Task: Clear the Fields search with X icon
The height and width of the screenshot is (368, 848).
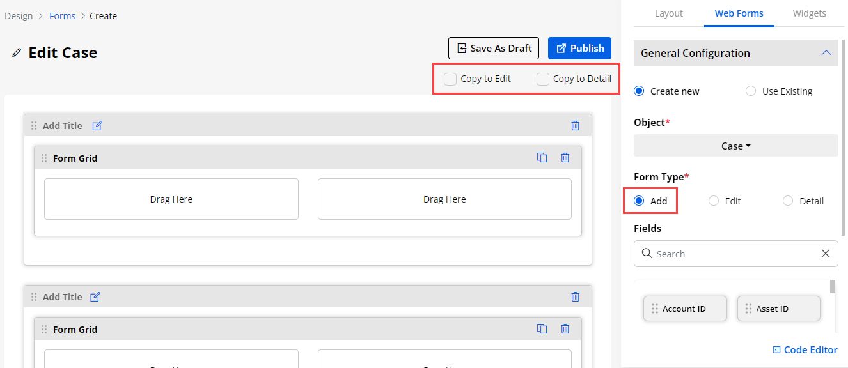Action: pyautogui.click(x=825, y=254)
